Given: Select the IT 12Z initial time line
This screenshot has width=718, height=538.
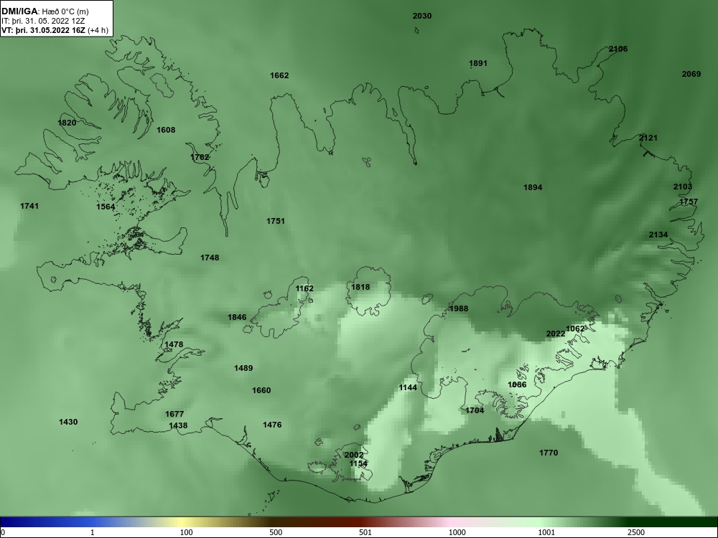Looking at the screenshot, I should tap(43, 21).
